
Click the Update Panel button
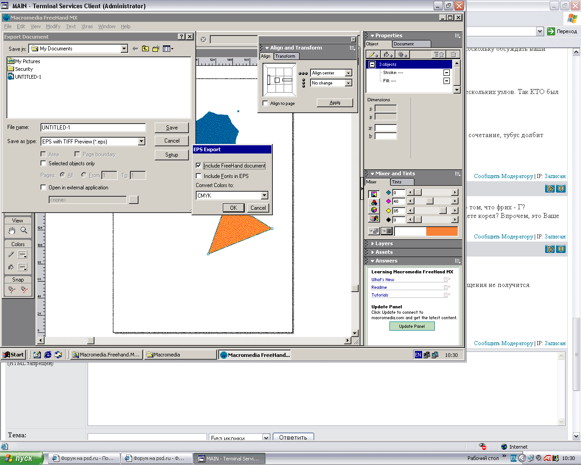(412, 326)
